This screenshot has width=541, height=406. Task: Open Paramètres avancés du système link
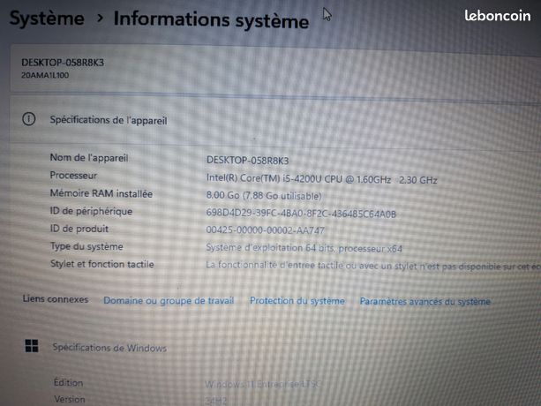pos(425,302)
